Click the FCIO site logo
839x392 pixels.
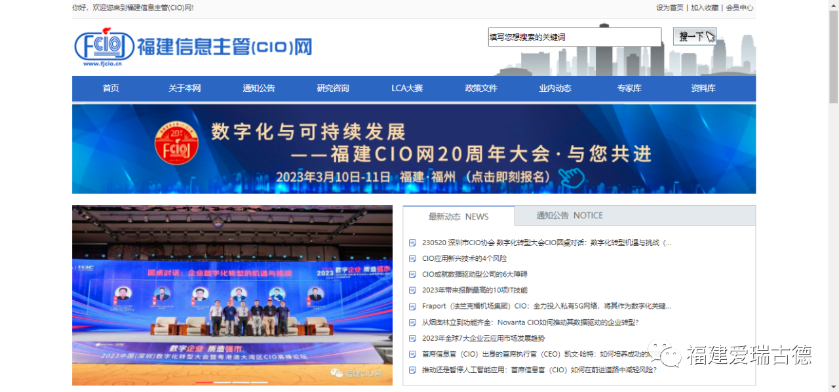point(193,47)
